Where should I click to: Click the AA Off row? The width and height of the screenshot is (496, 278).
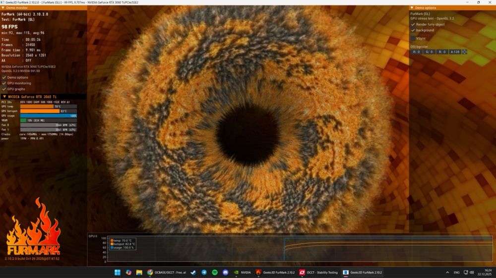(x=16, y=60)
